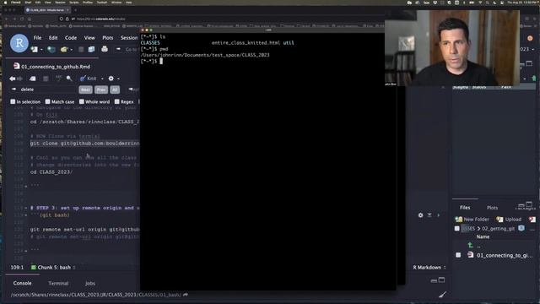Open the New File icon in RStudio toolbar

pos(34,49)
